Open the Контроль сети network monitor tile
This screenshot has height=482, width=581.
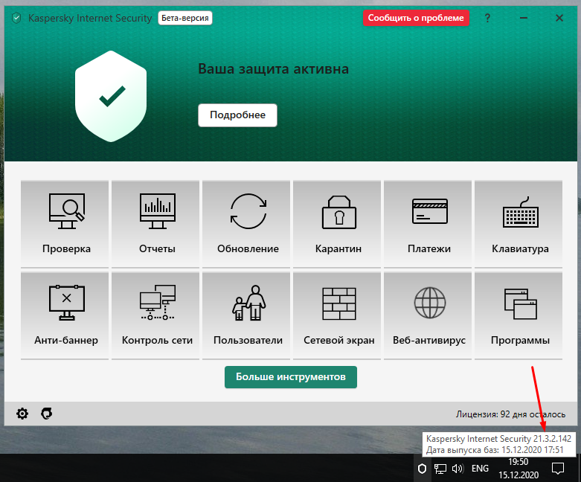point(155,315)
